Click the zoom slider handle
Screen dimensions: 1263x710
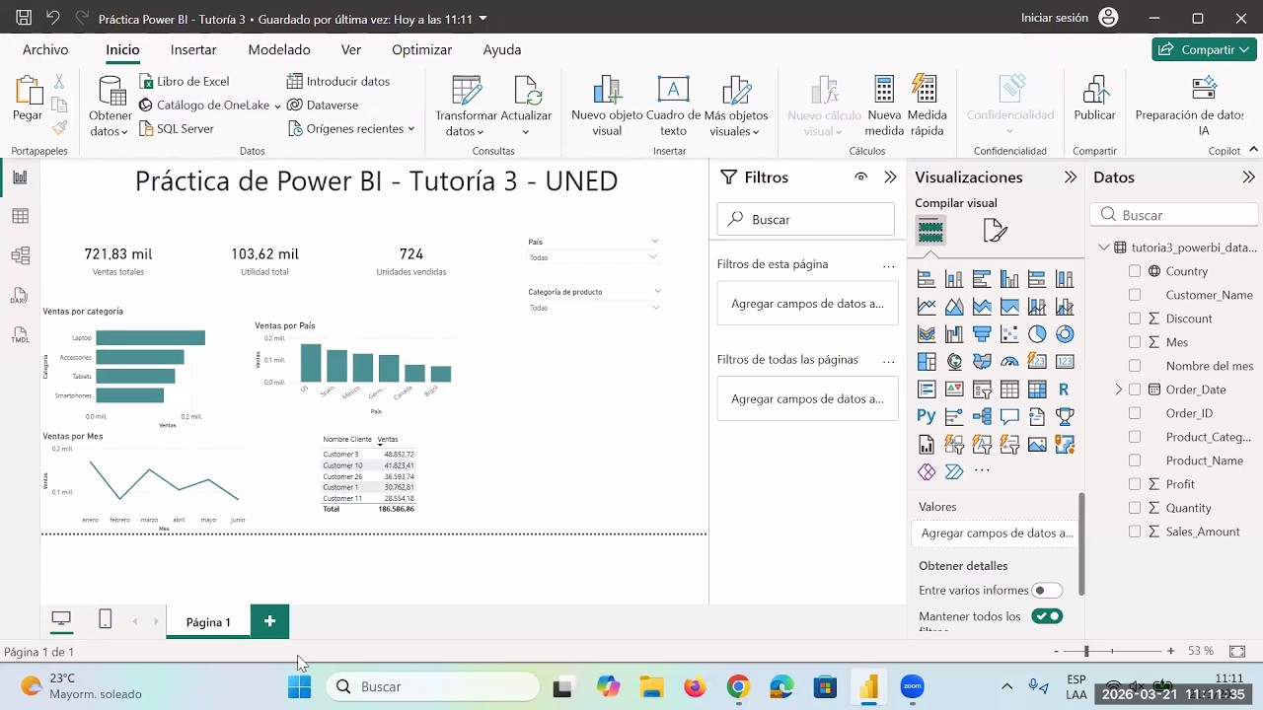click(x=1086, y=651)
